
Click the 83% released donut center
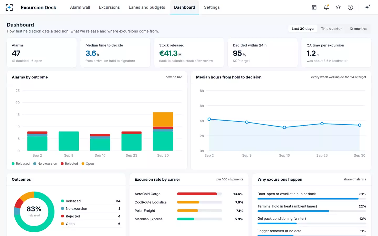tap(34, 211)
